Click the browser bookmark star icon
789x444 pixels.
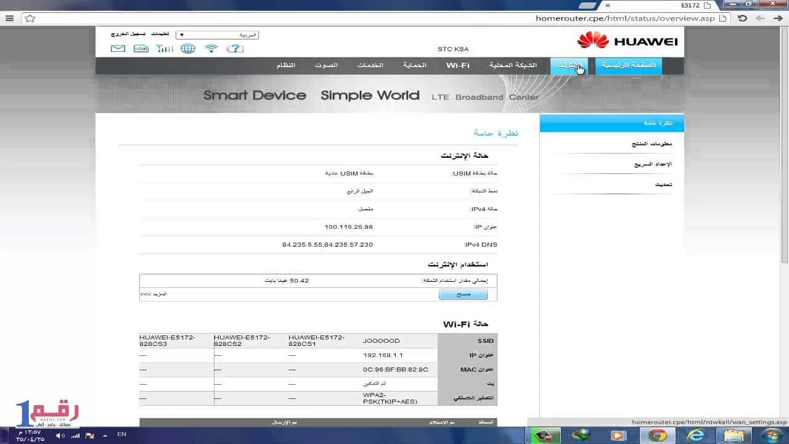pos(29,18)
